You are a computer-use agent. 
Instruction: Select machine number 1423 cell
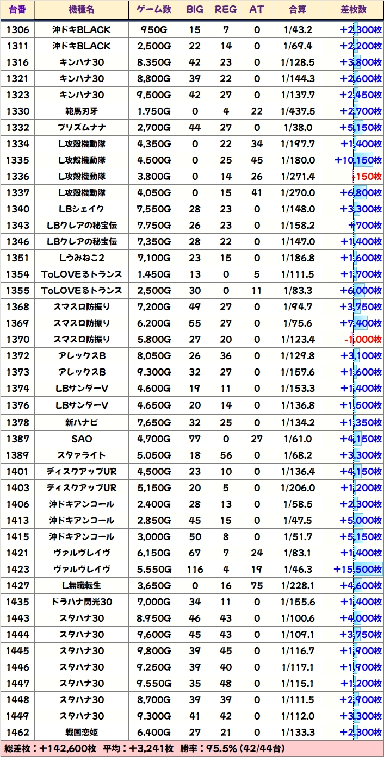click(x=17, y=569)
